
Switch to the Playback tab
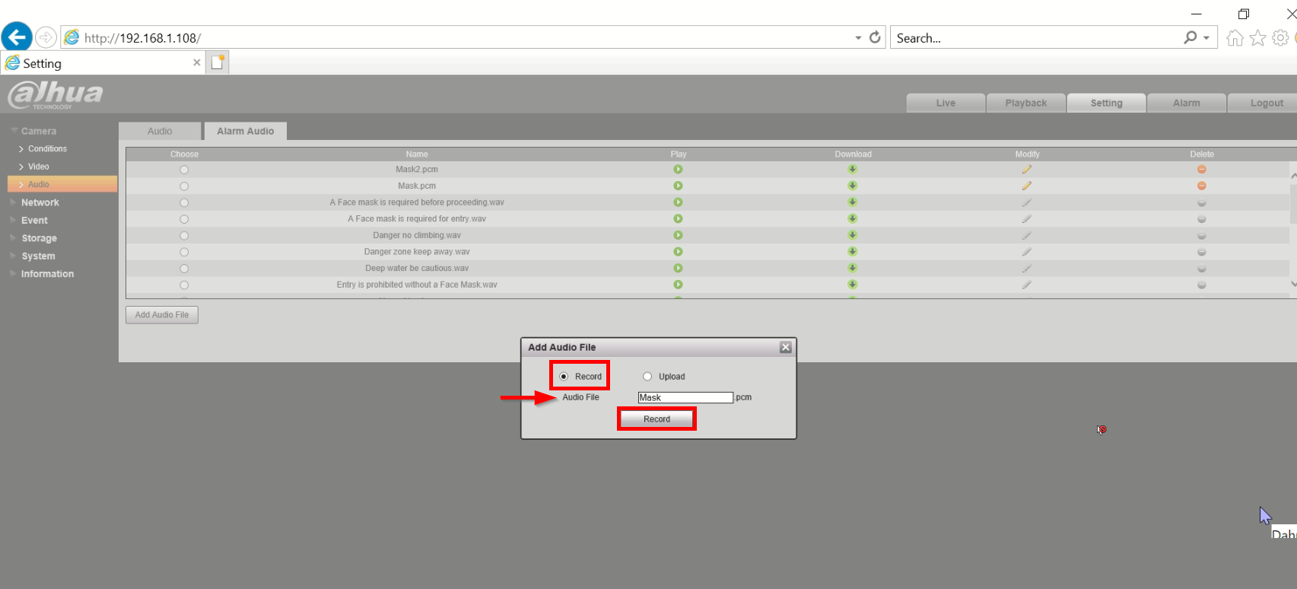[x=1026, y=103]
